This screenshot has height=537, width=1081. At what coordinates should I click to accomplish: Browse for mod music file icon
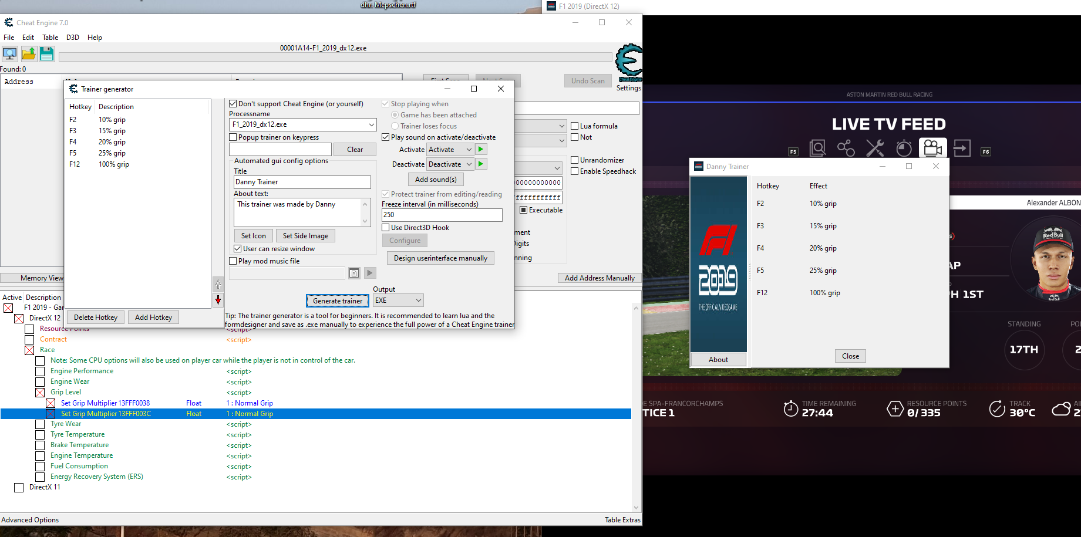pos(354,273)
